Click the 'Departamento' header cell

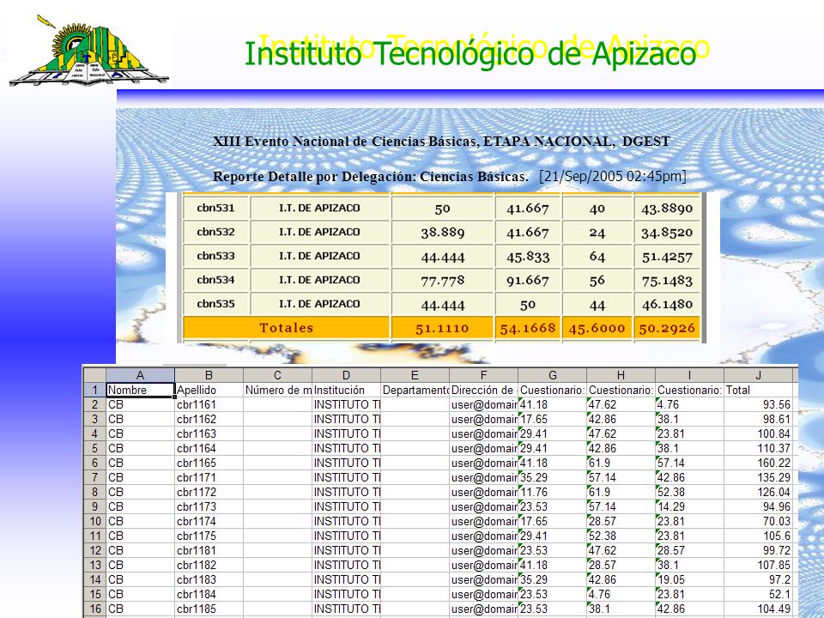pyautogui.click(x=415, y=390)
